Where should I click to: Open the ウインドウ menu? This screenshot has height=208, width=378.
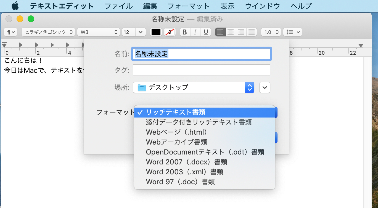click(263, 6)
